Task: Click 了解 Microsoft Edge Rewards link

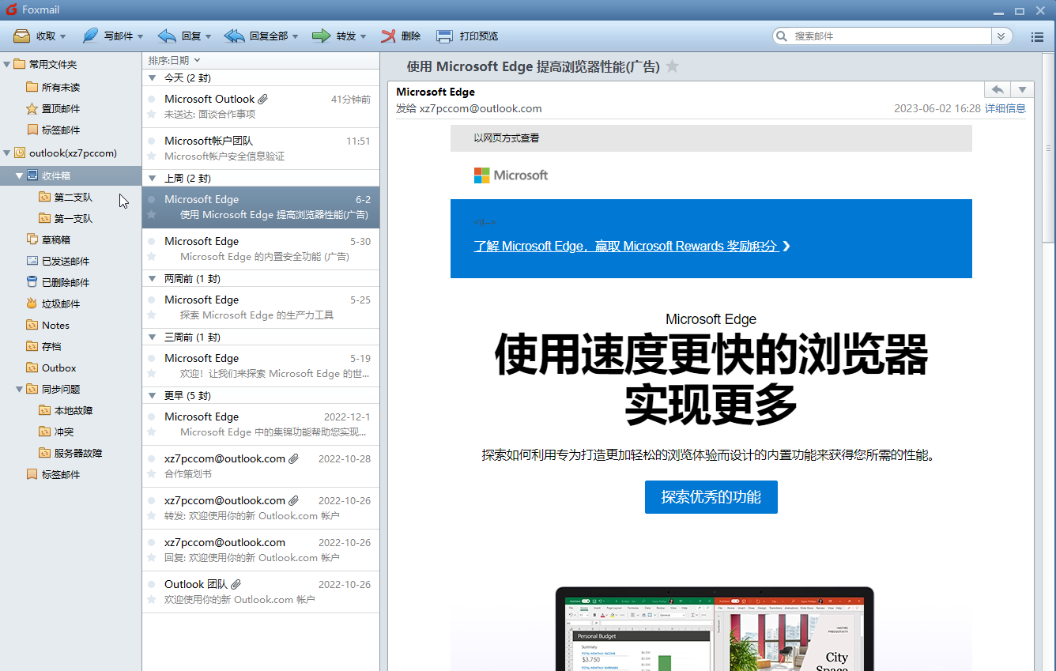Action: pyautogui.click(x=632, y=246)
